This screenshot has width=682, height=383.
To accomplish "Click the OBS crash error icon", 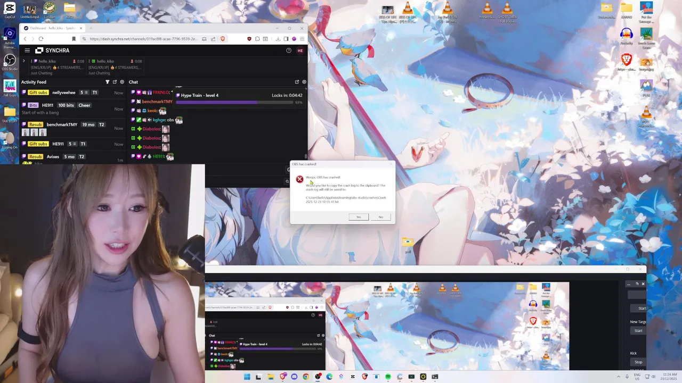I will pyautogui.click(x=299, y=179).
